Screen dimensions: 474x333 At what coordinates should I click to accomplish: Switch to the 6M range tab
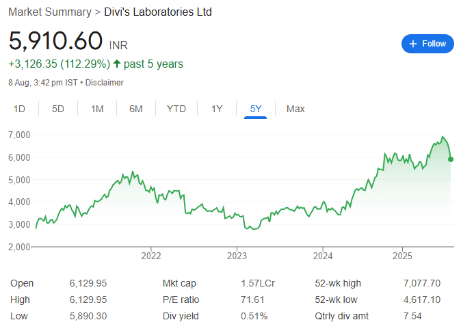[x=135, y=109]
